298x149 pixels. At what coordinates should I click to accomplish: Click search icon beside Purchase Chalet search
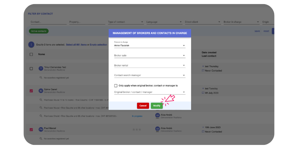pos(41,116)
